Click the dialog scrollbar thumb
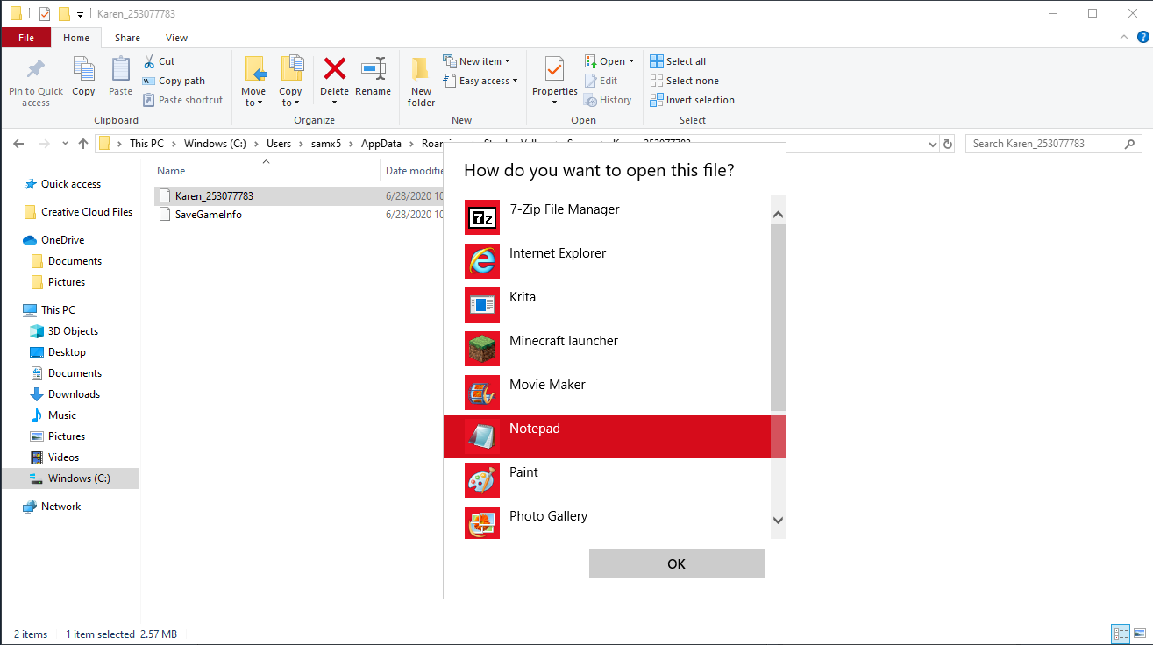Viewport: 1153px width, 645px height. coord(778,317)
